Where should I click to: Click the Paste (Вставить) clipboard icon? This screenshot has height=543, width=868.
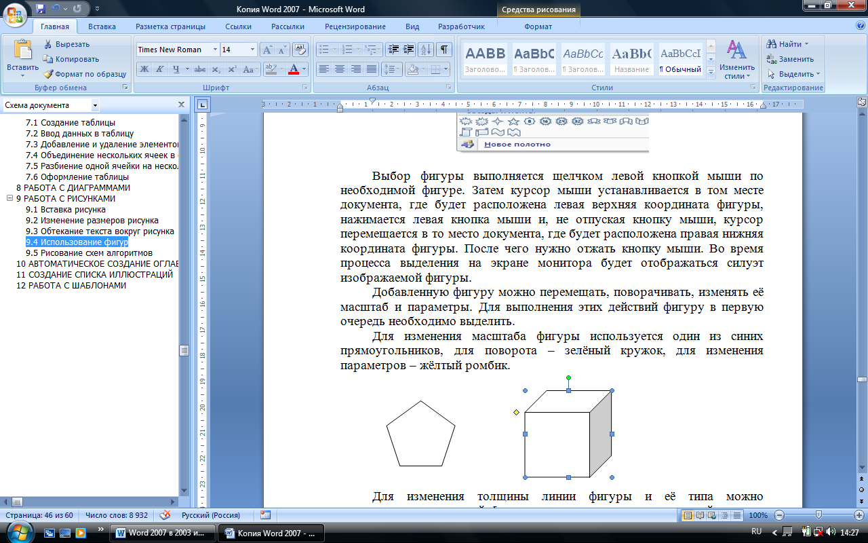[23, 50]
